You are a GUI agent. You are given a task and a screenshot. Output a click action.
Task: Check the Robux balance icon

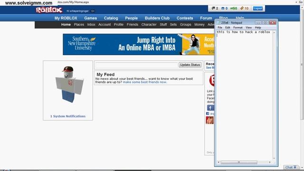click(234, 9)
